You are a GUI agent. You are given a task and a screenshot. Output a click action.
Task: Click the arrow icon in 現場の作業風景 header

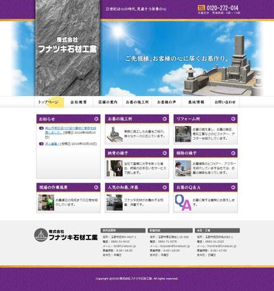(96, 187)
